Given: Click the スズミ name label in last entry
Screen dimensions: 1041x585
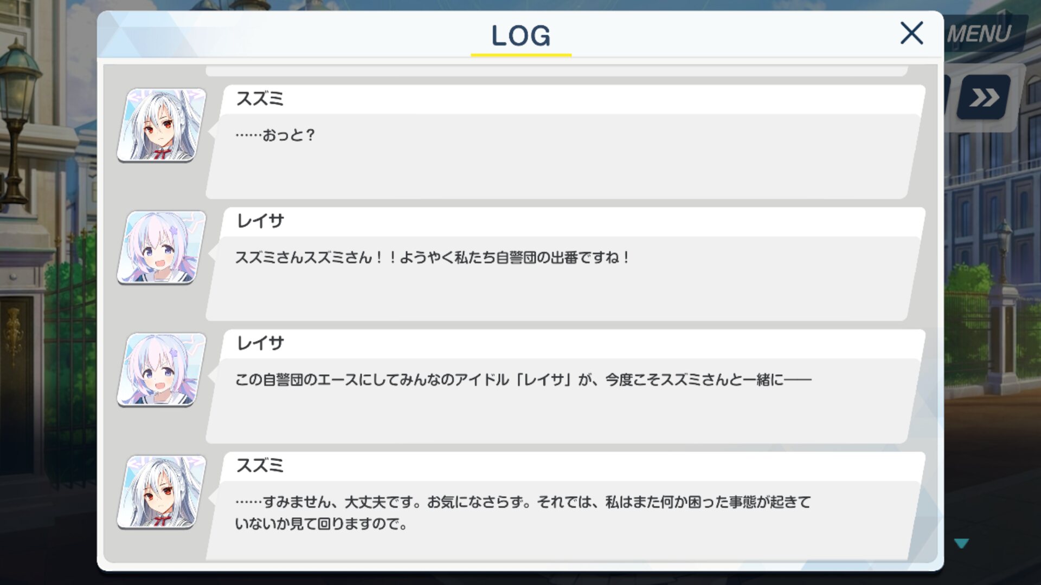Looking at the screenshot, I should click(x=260, y=466).
